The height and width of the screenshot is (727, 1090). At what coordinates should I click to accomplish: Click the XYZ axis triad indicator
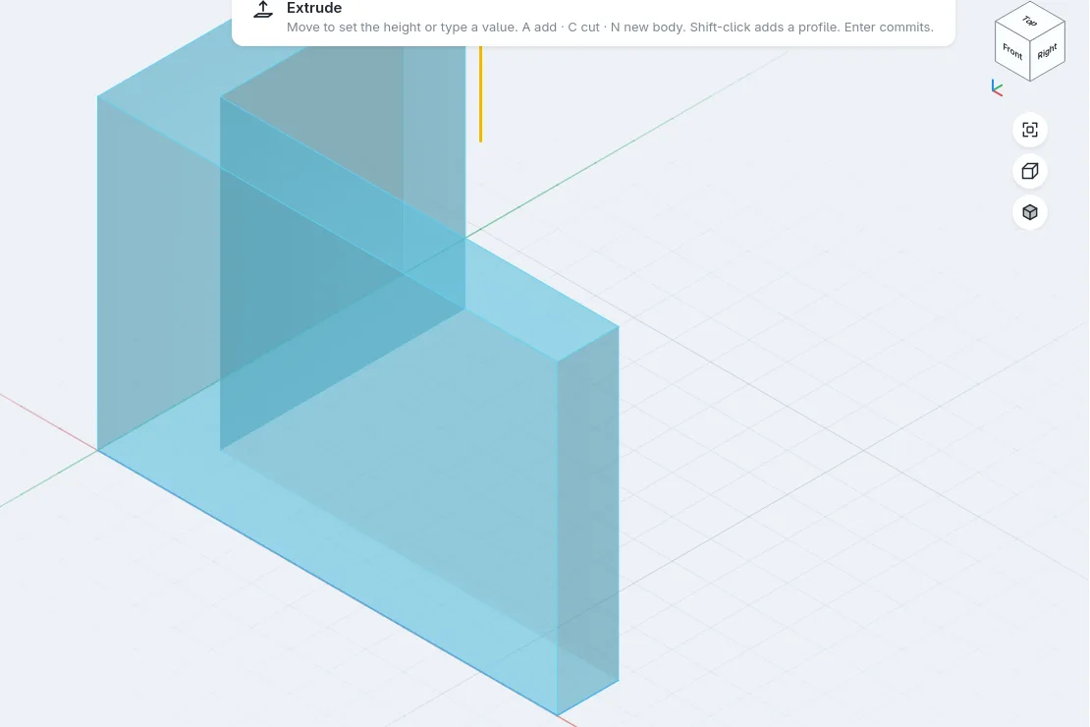pyautogui.click(x=997, y=88)
